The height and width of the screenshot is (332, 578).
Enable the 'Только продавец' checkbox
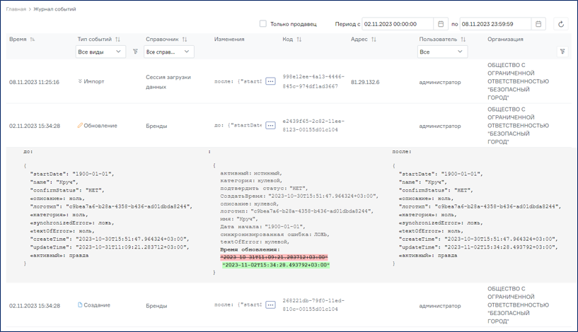(263, 24)
